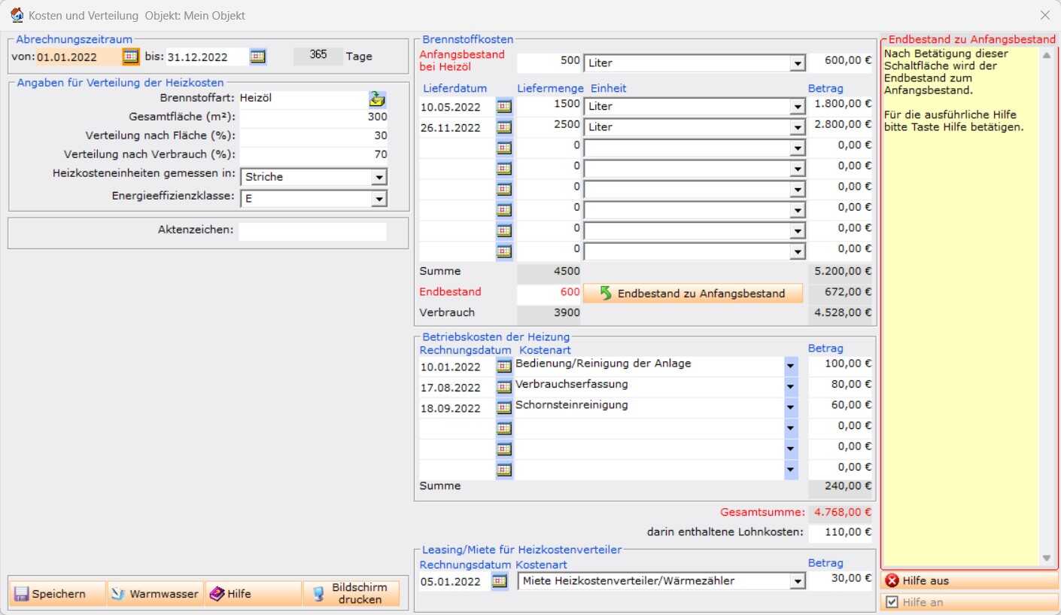Click Summe quantity 4500

549,272
